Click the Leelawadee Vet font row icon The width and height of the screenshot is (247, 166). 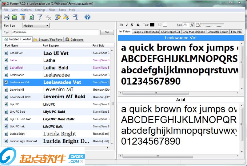point(6,82)
